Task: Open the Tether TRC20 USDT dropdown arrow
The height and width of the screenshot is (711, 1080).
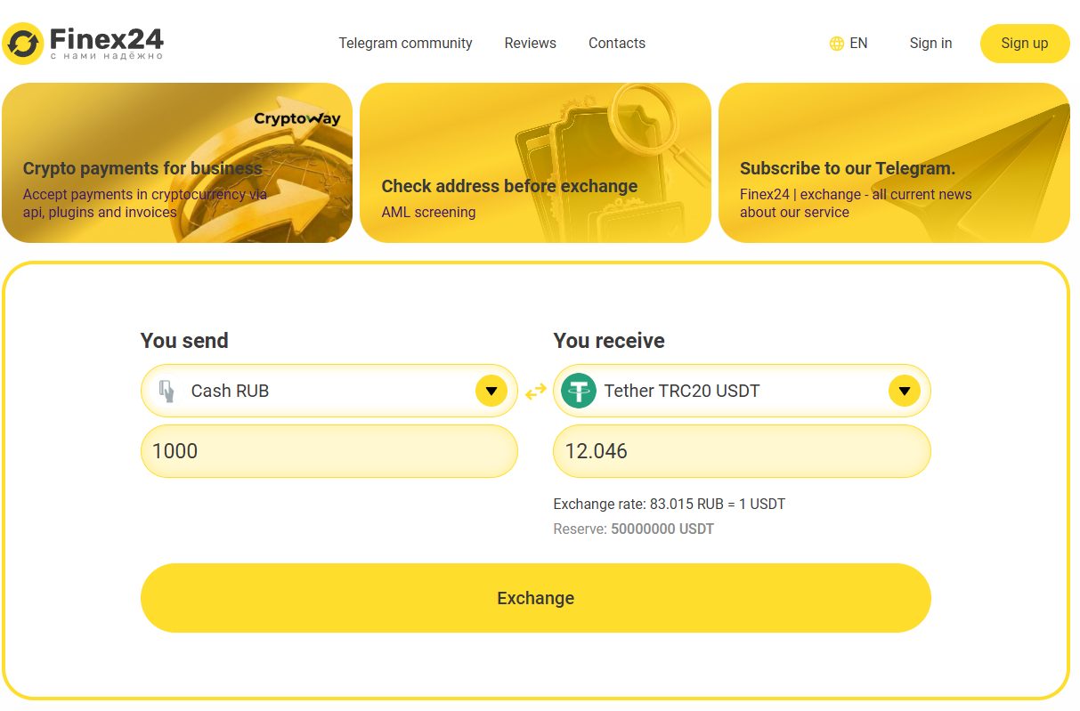Action: tap(904, 391)
